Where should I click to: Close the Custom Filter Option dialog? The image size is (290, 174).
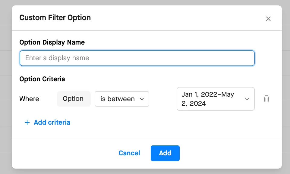pyautogui.click(x=268, y=19)
